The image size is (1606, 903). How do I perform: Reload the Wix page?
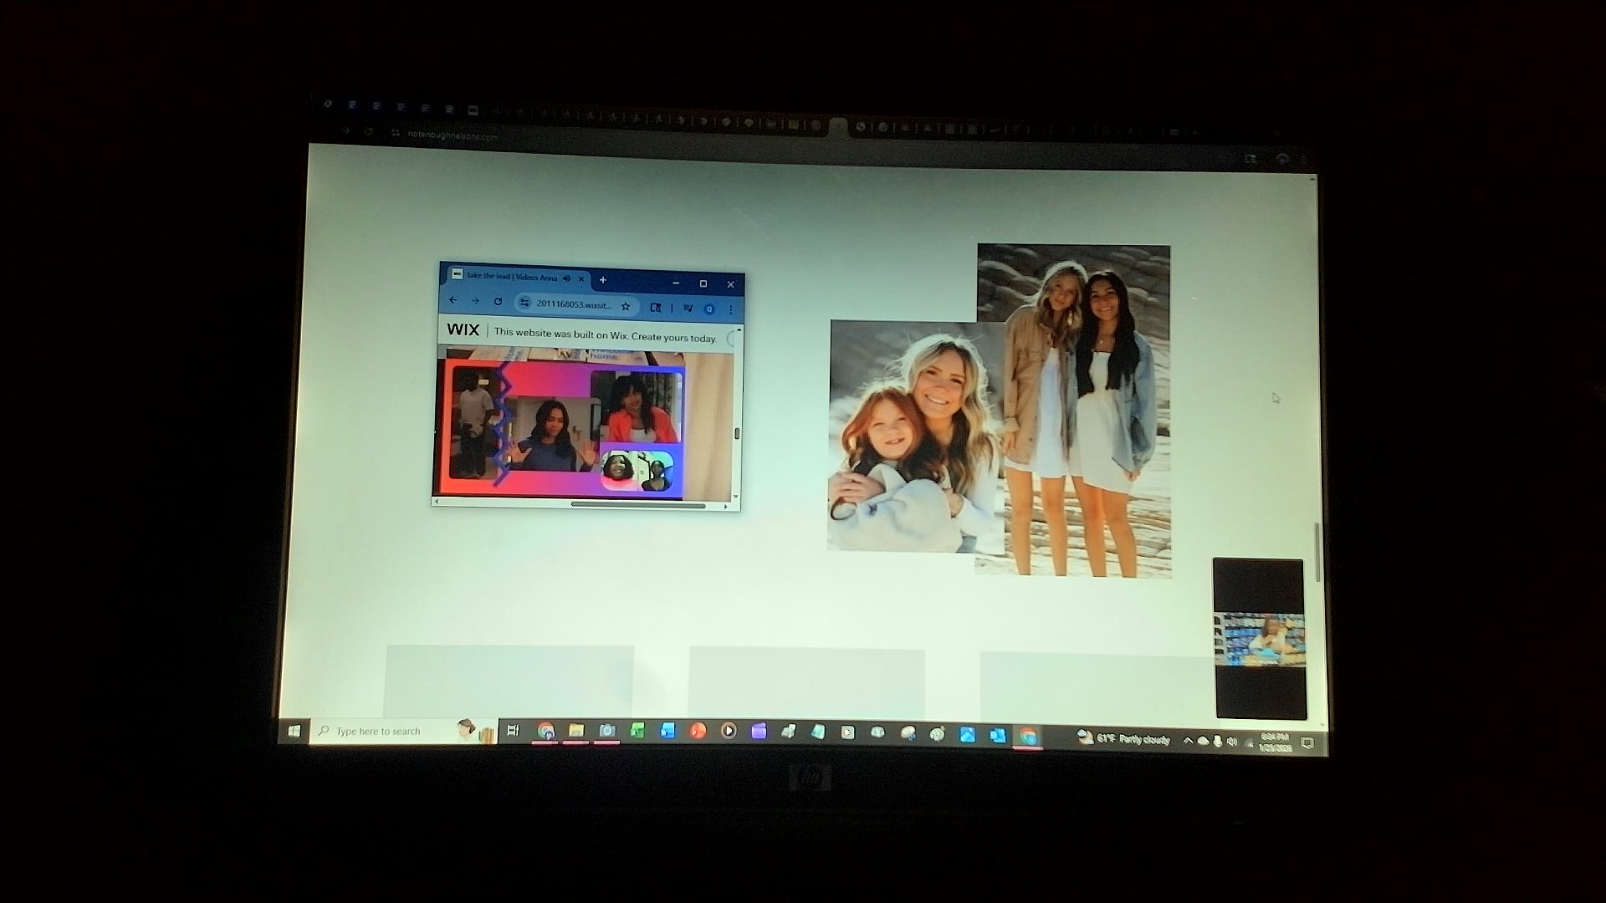coord(498,302)
